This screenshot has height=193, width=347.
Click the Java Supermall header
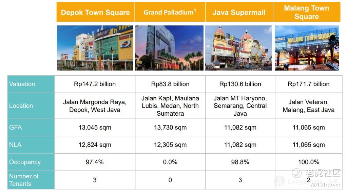click(239, 12)
